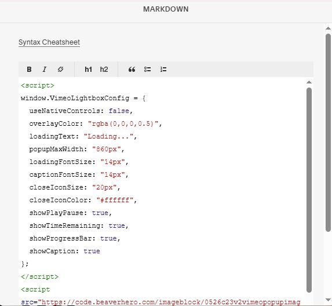Viewport: 332px width, 306px height.
Task: Click the outer panel scrollbar thumb
Action: point(328,133)
